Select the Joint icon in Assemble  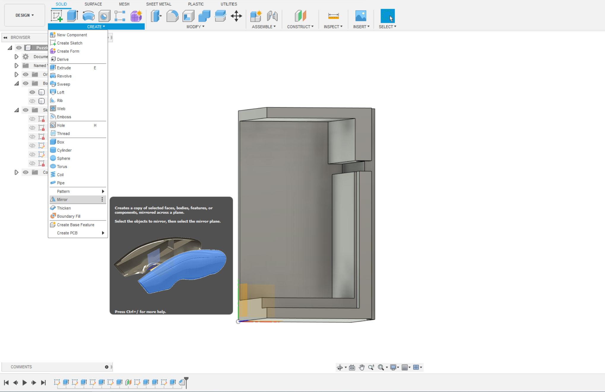pyautogui.click(x=272, y=16)
